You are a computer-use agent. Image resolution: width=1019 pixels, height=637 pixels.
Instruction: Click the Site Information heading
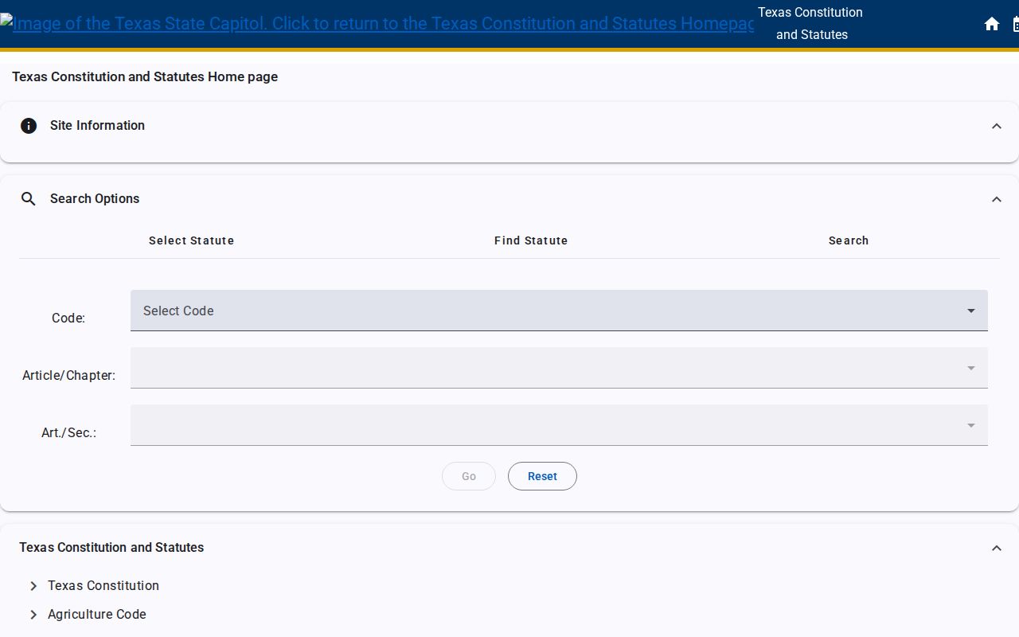pos(97,126)
